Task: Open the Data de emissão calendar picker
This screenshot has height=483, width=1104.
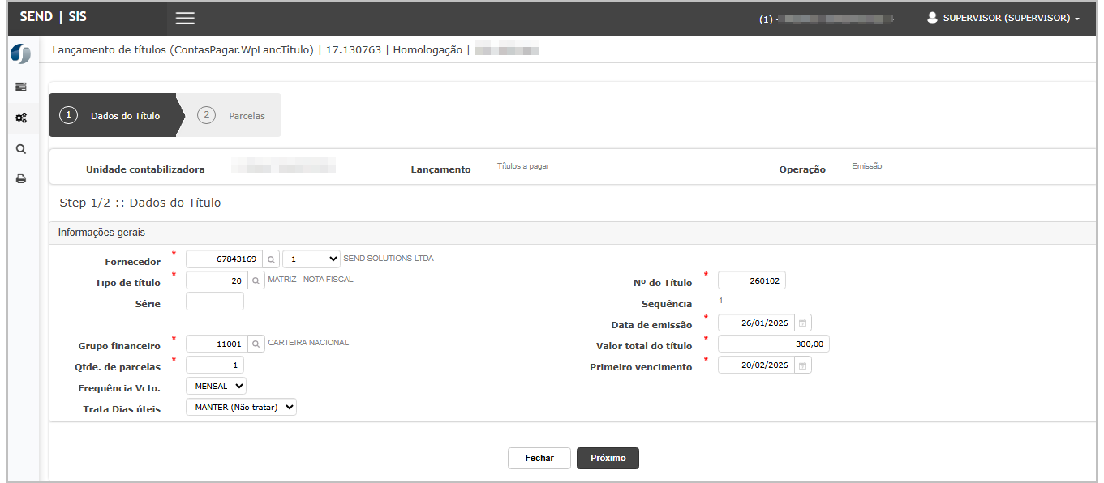Action: [x=802, y=323]
